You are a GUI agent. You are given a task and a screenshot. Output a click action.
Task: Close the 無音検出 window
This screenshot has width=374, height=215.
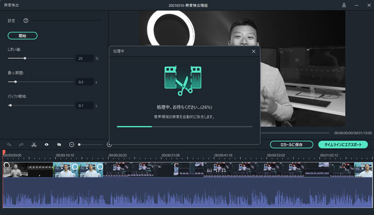369,5
